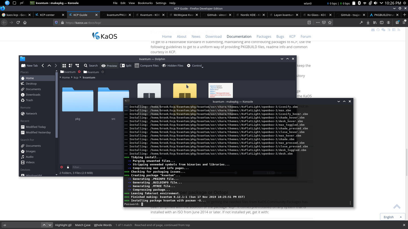Open Konsole View menu

pos(132,3)
